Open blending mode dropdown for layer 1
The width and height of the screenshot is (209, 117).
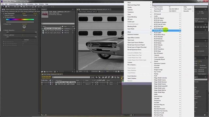coord(79,82)
